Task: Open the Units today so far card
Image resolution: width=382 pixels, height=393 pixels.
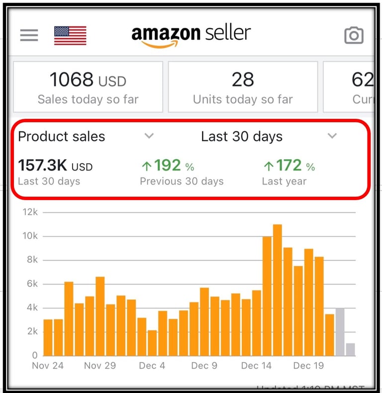Action: [243, 87]
